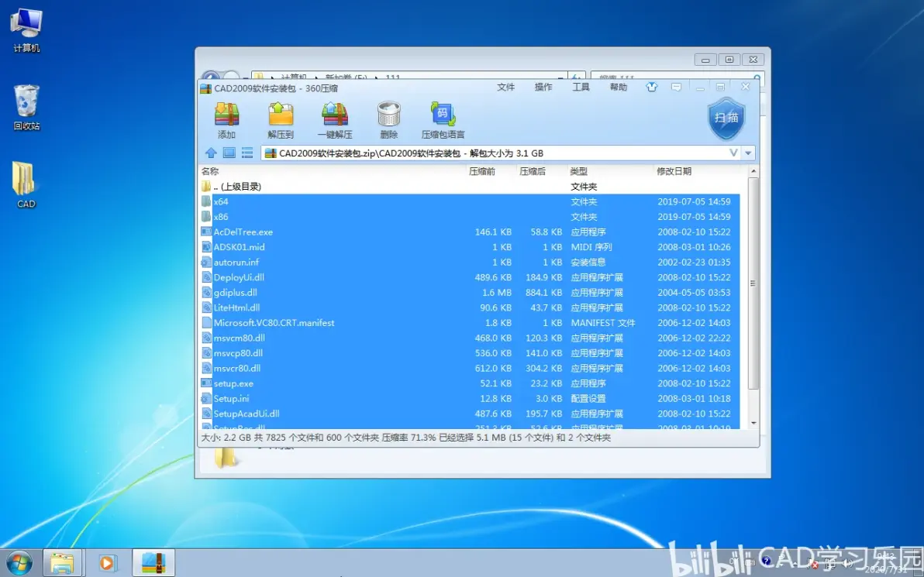Click the file list vertical scrollbar thumb

(753, 283)
